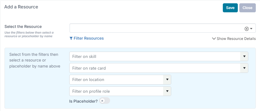This screenshot has height=111, width=260.
Task: Toggle the Is Placeholder switch
Action: click(104, 101)
